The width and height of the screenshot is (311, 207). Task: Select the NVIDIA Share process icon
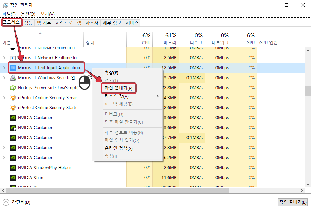tap(12, 177)
